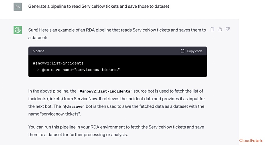The width and height of the screenshot is (271, 146).
Task: Click the "In the above pipeline" paragraph
Action: 117,102
